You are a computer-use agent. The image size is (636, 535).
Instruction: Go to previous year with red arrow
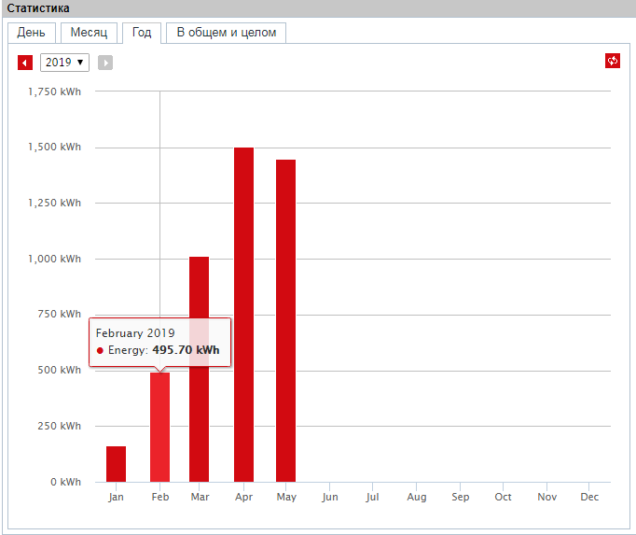click(x=25, y=63)
